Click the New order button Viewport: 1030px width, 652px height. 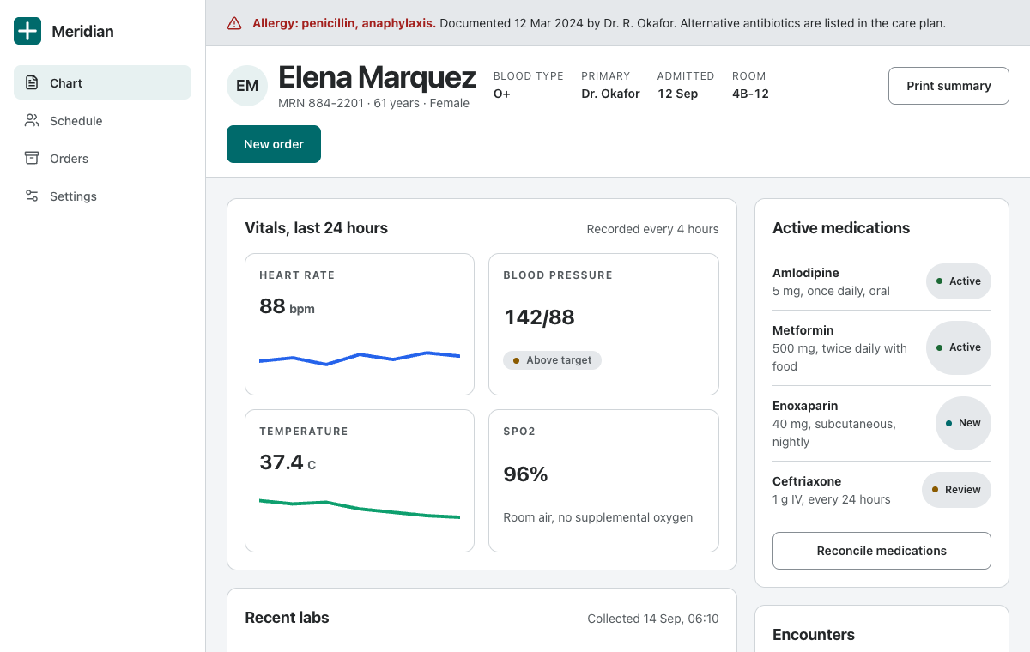274,144
